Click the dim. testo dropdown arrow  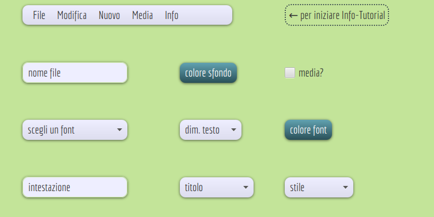coord(233,130)
